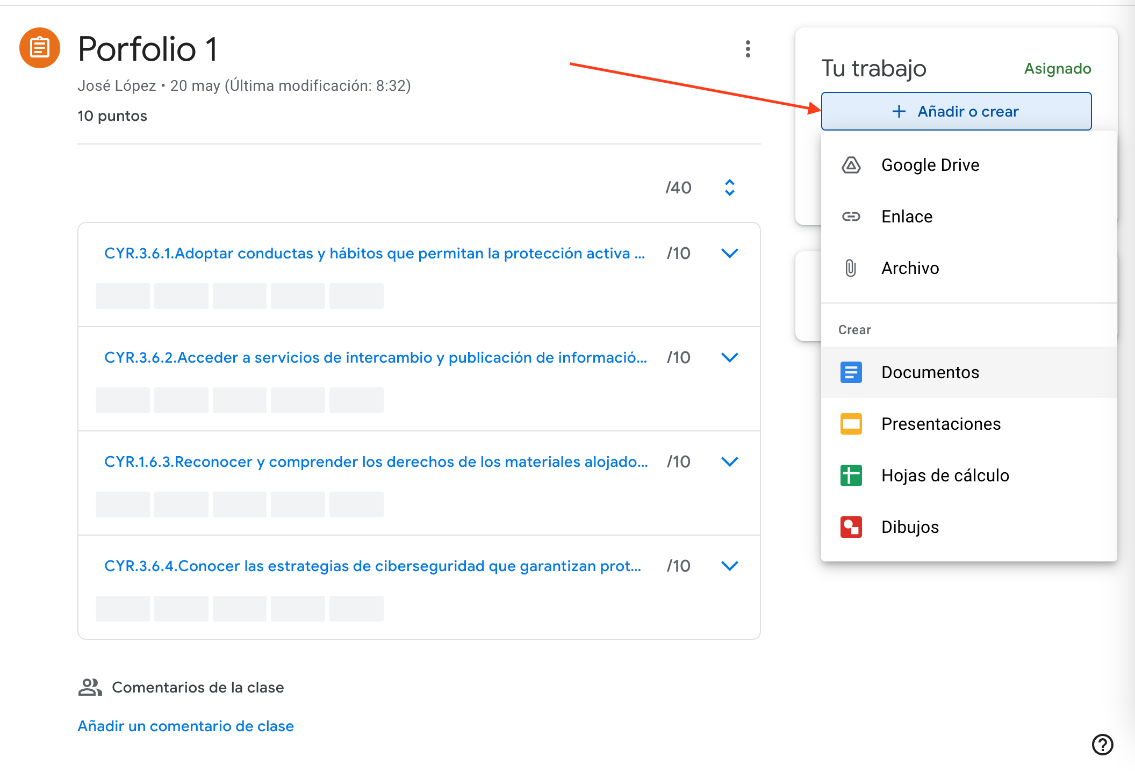1135x779 pixels.
Task: Click Añadir un comentario de clase link
Action: pos(185,726)
